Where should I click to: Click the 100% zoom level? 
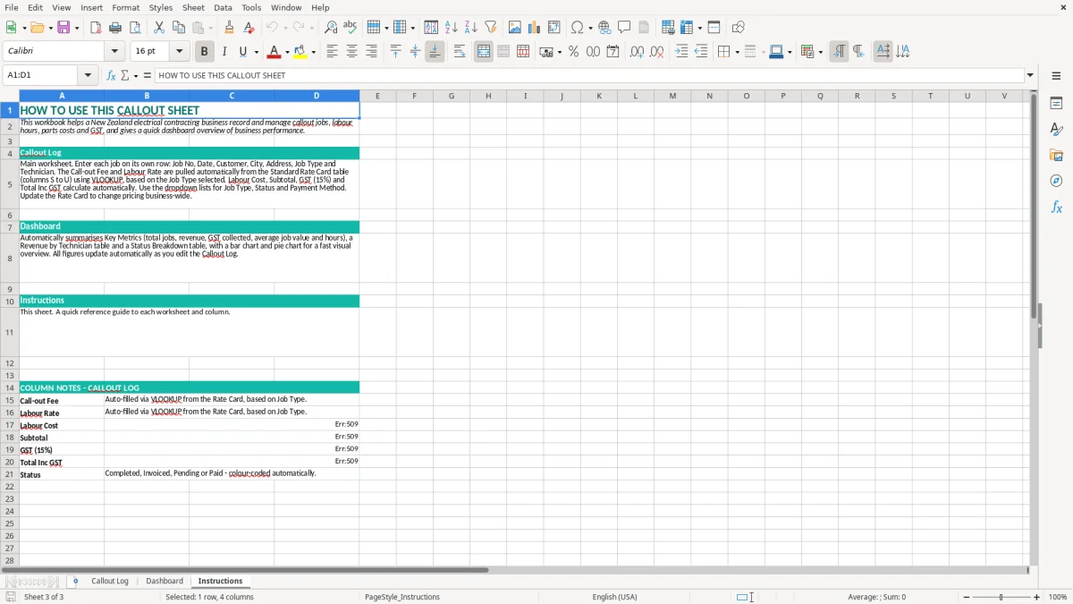click(1058, 597)
